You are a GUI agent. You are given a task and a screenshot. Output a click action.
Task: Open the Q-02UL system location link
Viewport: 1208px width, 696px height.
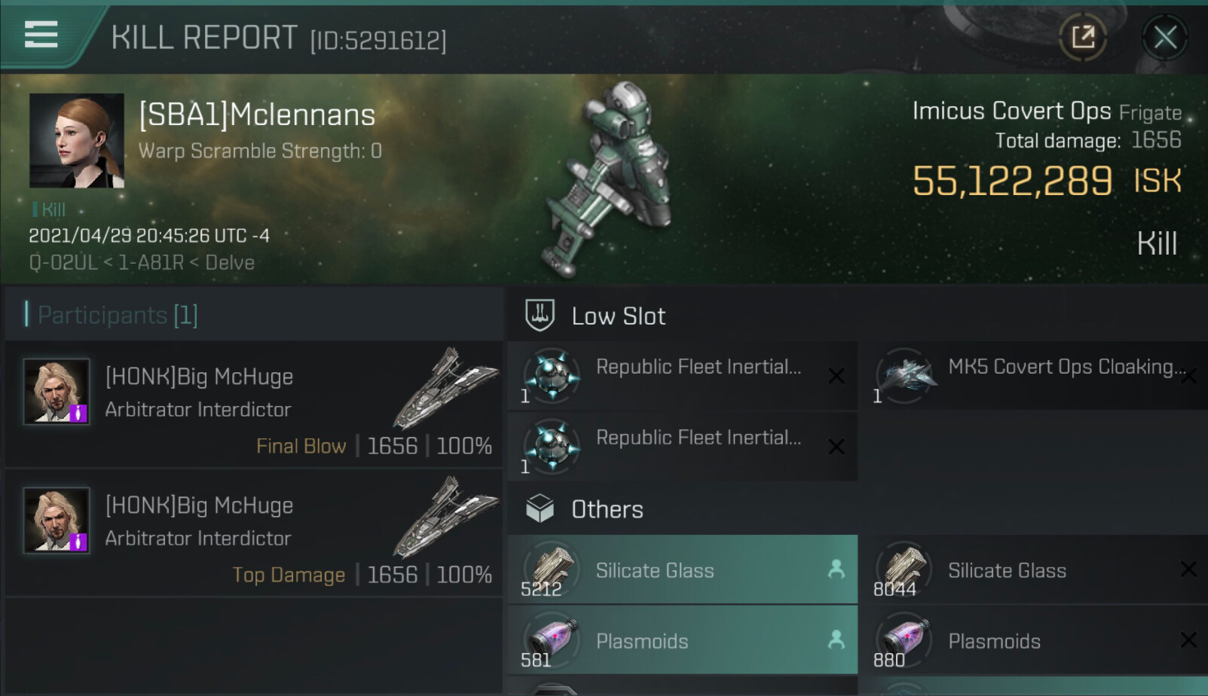click(x=63, y=263)
